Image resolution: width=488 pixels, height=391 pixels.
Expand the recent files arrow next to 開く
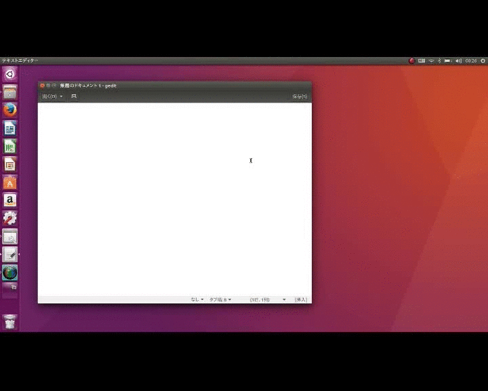click(x=61, y=96)
